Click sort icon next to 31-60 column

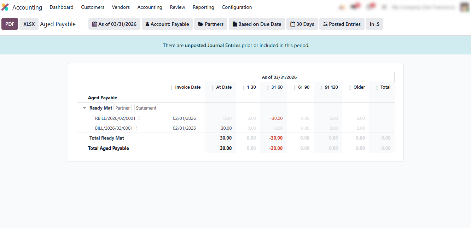pos(268,88)
